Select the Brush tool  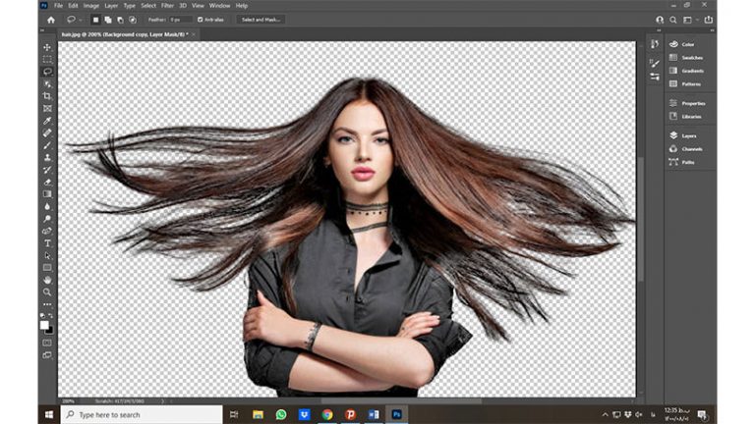click(47, 145)
